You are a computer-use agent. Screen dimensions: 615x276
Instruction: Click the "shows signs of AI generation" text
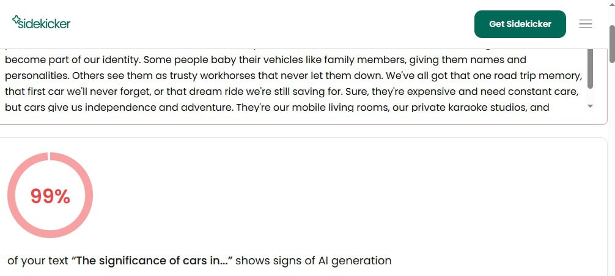point(313,261)
